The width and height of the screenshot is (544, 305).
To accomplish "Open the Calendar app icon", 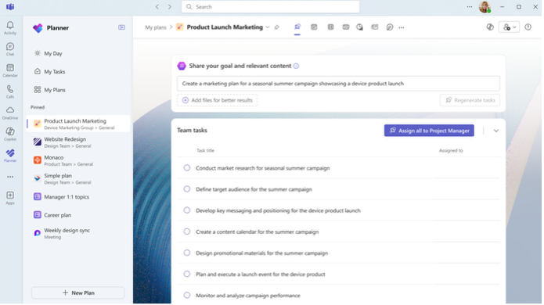I will [x=10, y=70].
